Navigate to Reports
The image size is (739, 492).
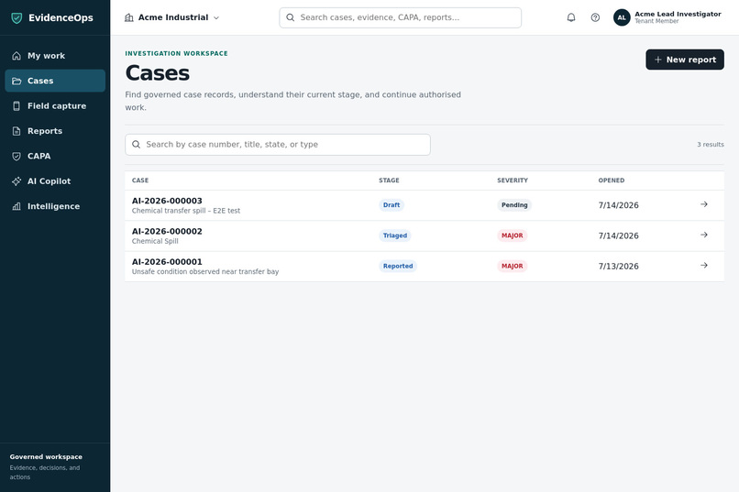coord(55,131)
